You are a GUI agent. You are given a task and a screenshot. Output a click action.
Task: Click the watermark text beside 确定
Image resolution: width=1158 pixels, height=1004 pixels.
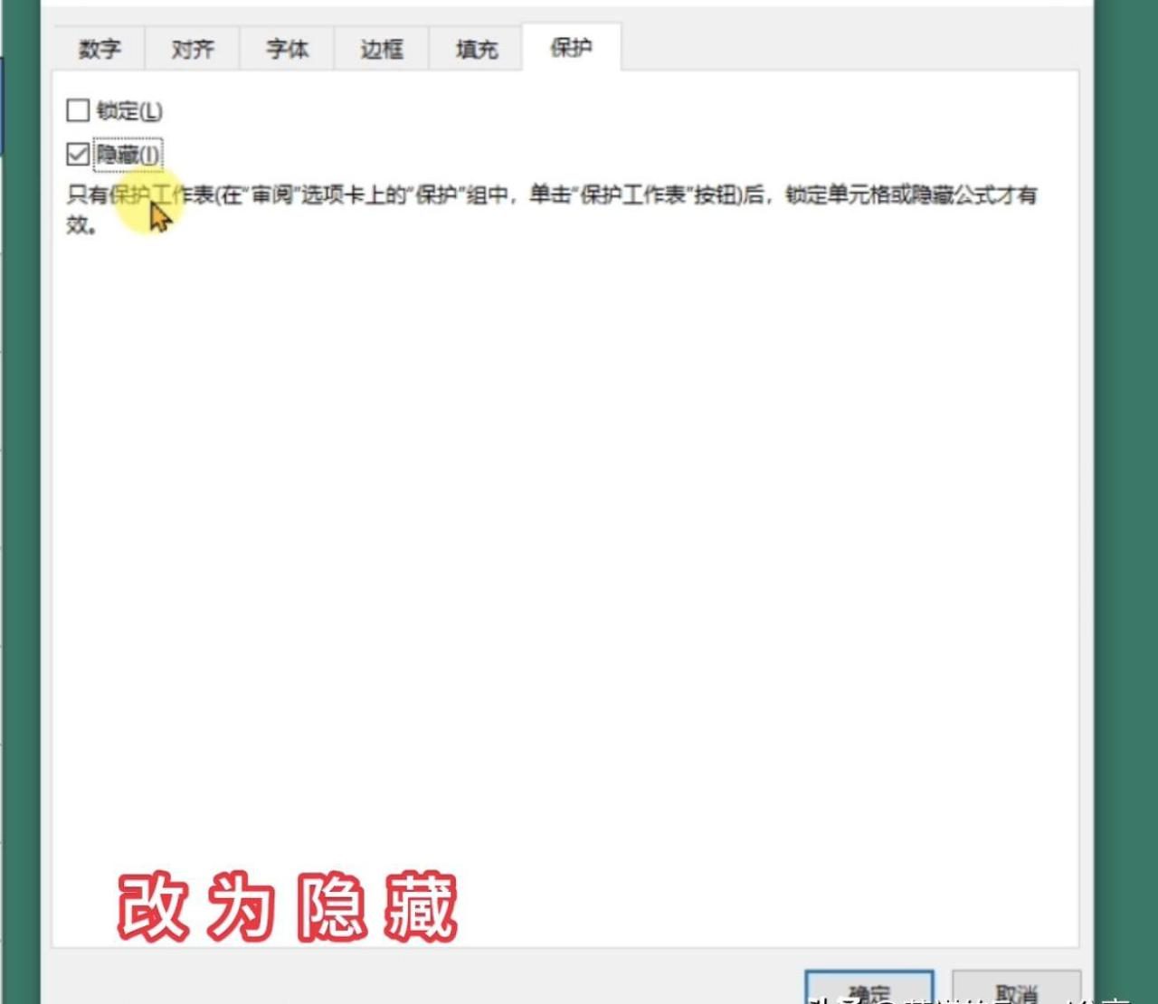tap(968, 999)
